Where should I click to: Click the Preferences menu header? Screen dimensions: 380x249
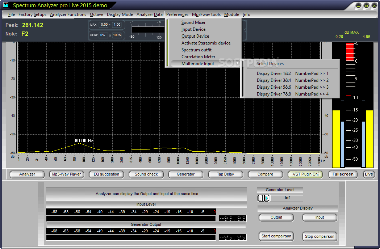coord(177,14)
